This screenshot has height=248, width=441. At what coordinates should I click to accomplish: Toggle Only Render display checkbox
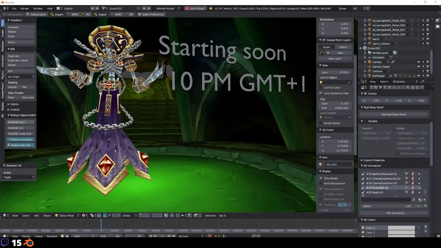(x=321, y=178)
